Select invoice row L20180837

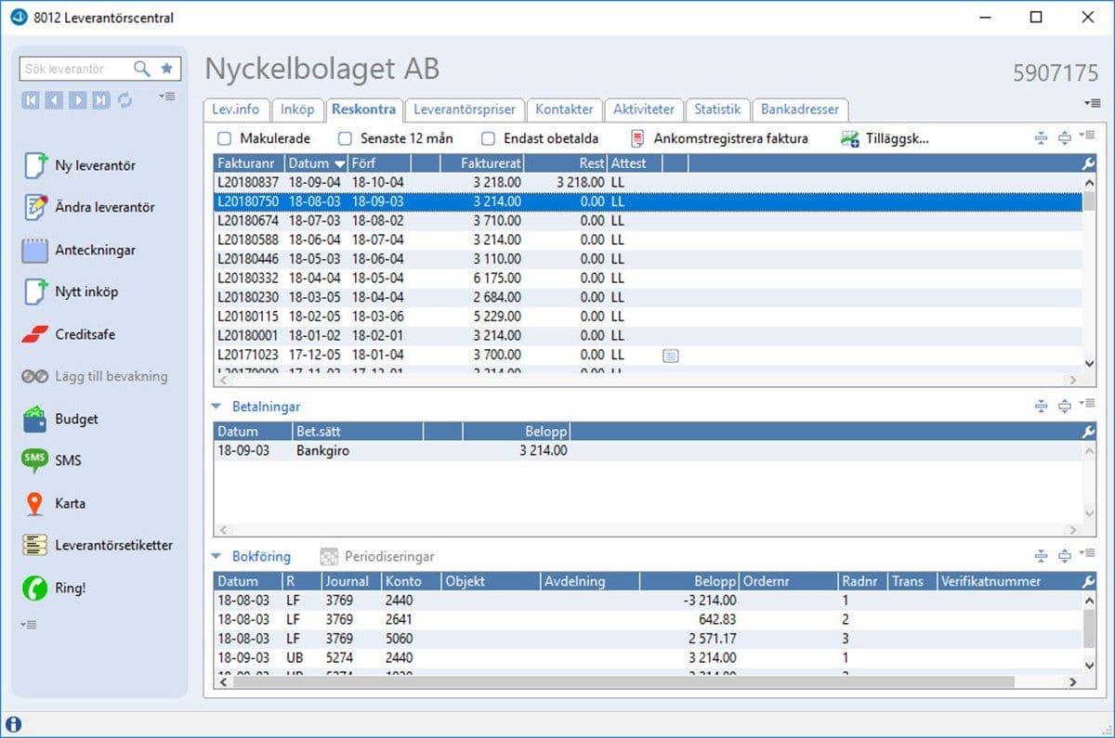click(x=648, y=182)
